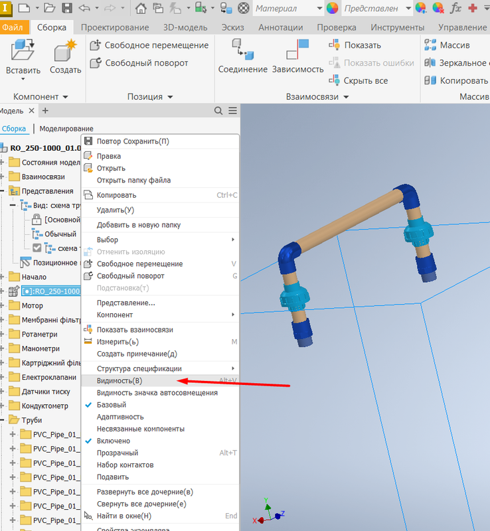Switch to the Проверка ribbon tab
Image resolution: width=490 pixels, height=531 pixels.
[337, 27]
